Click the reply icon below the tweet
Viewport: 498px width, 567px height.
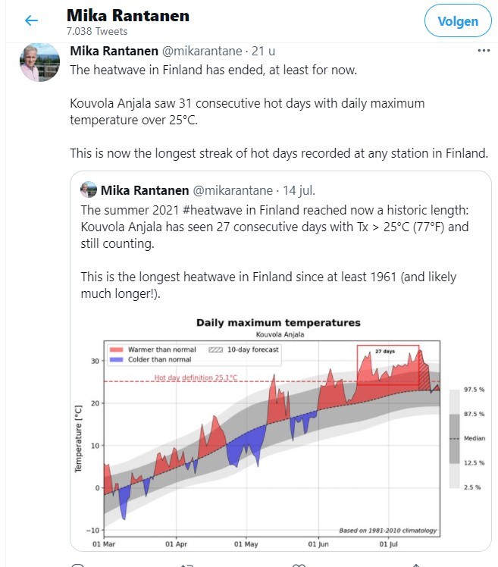point(77,565)
